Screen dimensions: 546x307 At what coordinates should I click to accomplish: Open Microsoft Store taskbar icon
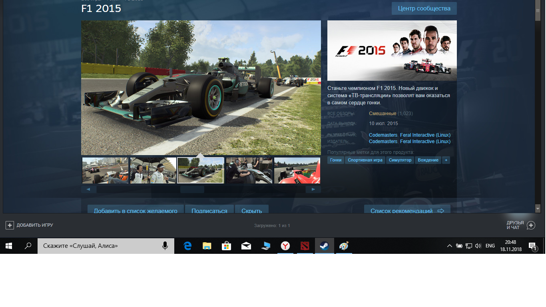click(x=226, y=246)
